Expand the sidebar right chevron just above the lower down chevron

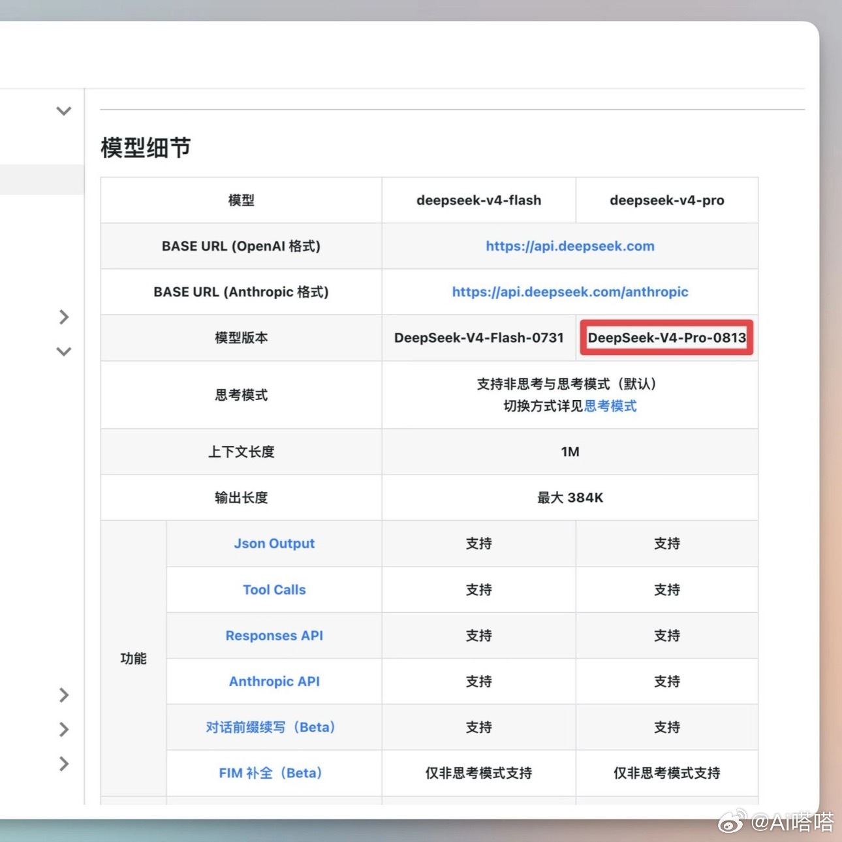[x=63, y=317]
